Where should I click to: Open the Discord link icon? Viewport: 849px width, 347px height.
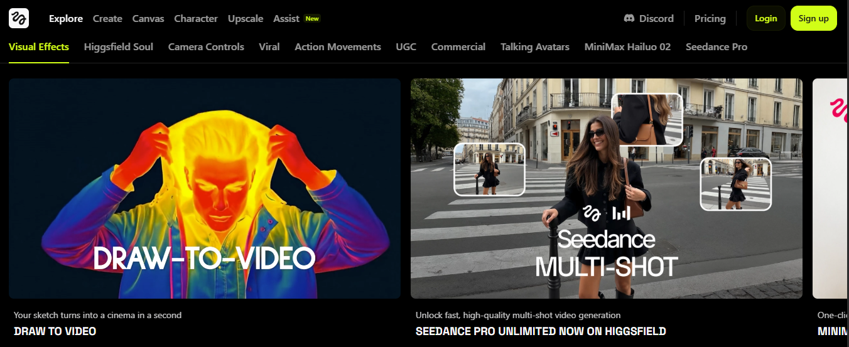pyautogui.click(x=629, y=18)
